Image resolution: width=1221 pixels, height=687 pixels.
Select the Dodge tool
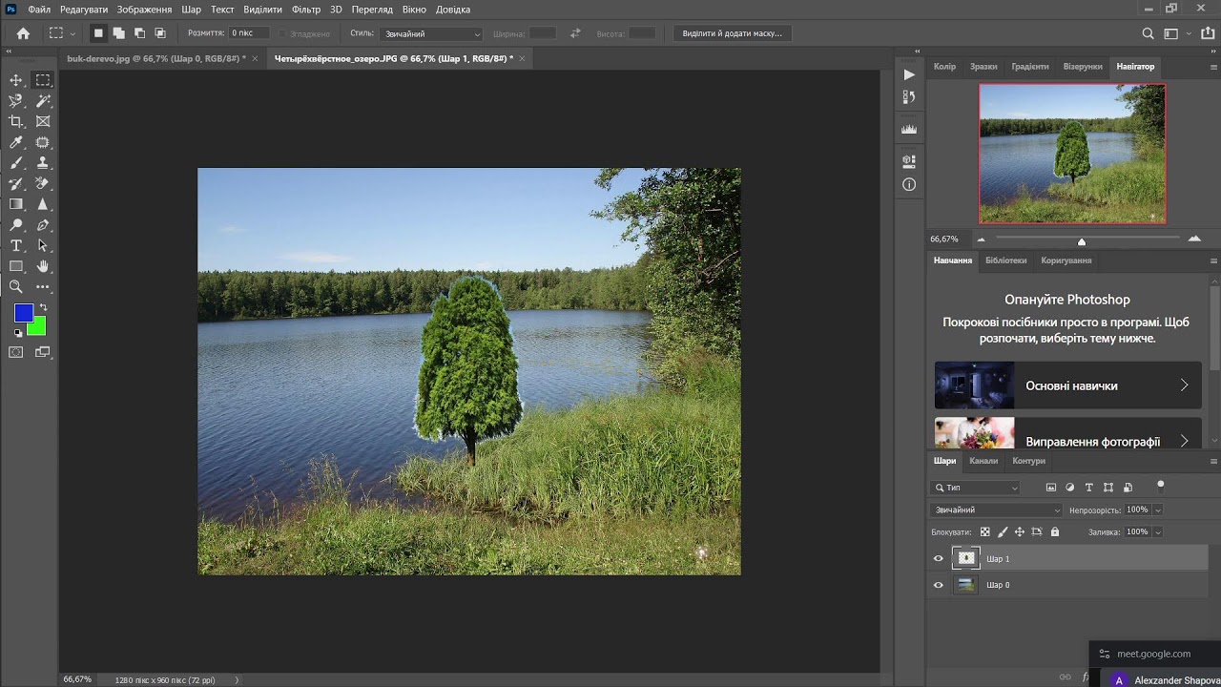coord(16,225)
